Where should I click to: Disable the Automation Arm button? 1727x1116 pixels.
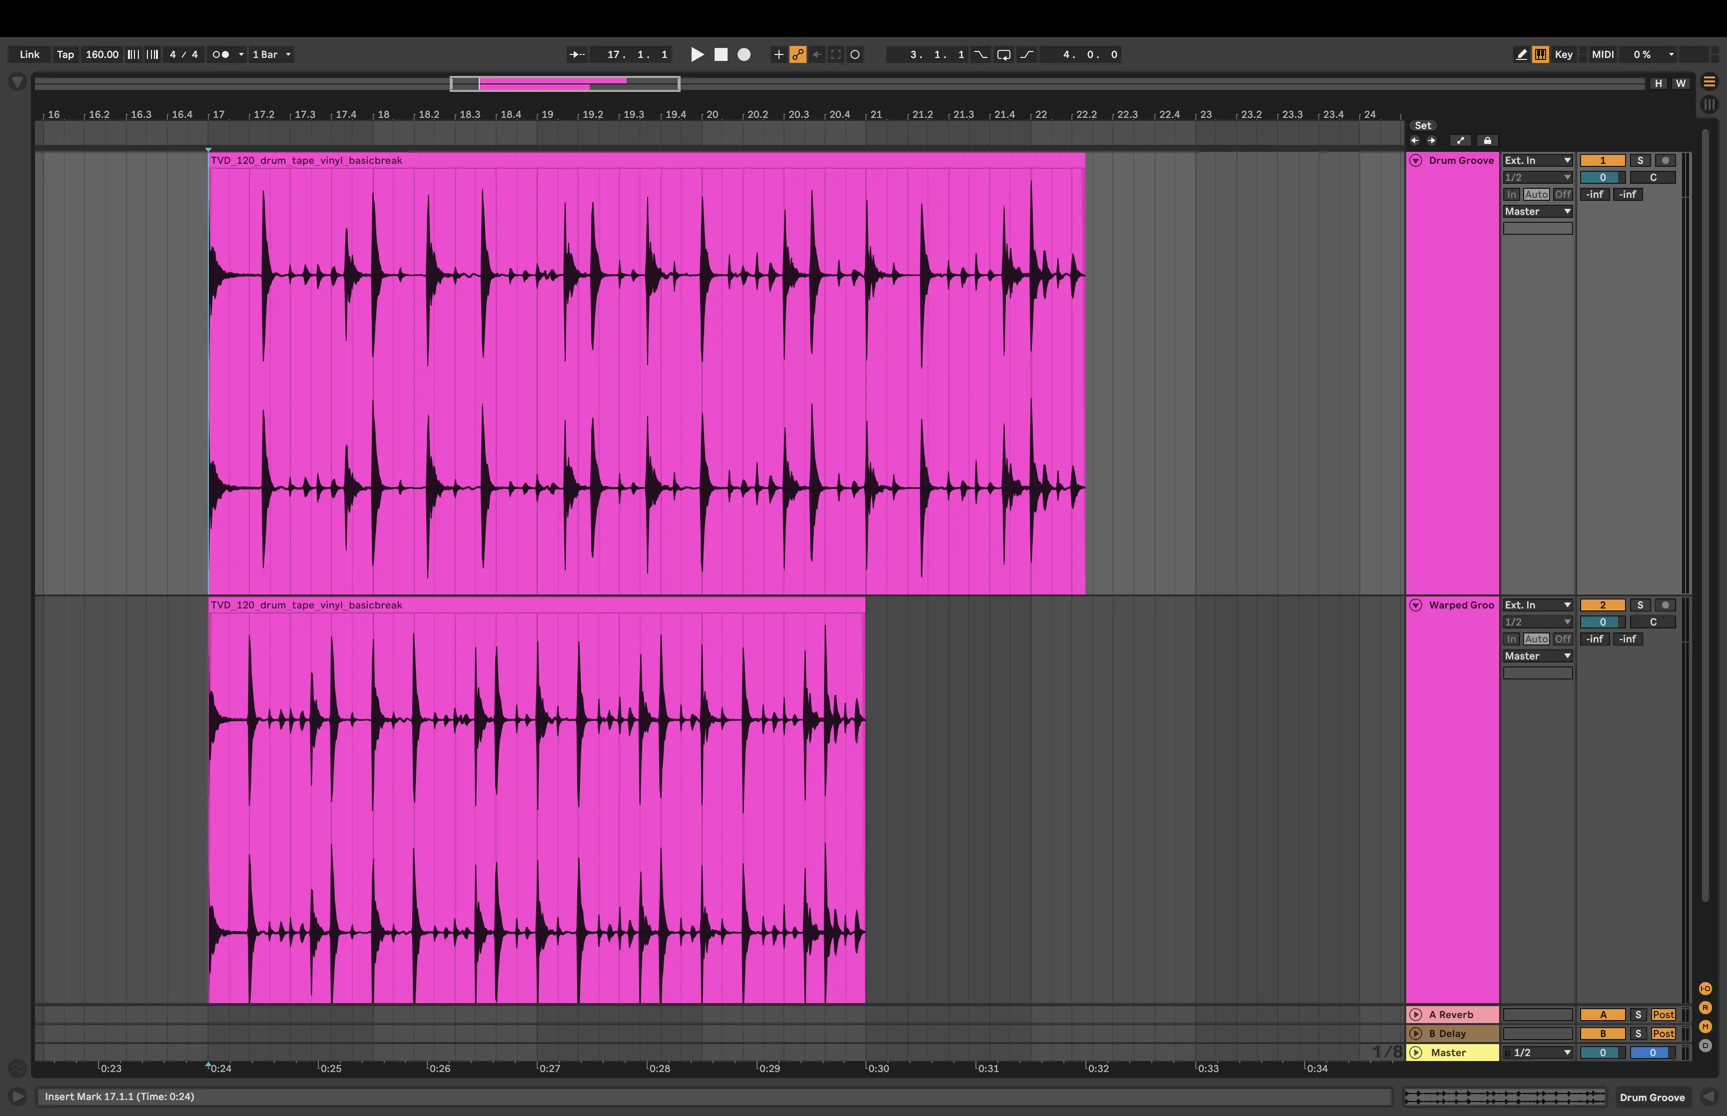pyautogui.click(x=798, y=54)
